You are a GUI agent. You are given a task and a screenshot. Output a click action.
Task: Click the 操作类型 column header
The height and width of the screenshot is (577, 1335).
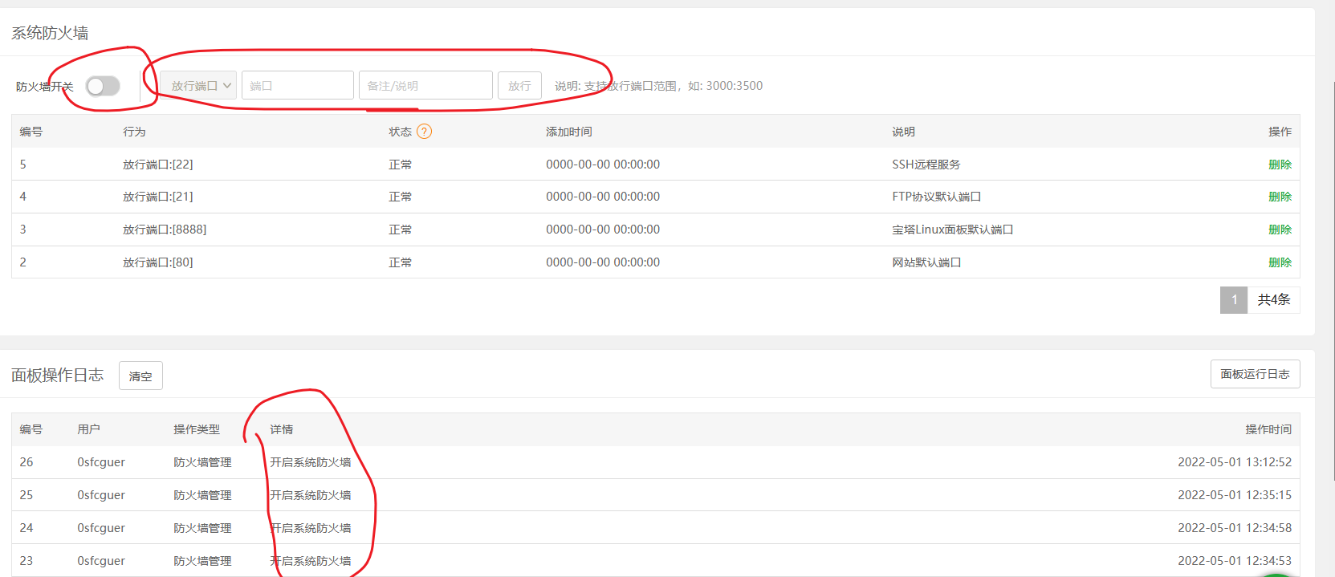click(197, 429)
